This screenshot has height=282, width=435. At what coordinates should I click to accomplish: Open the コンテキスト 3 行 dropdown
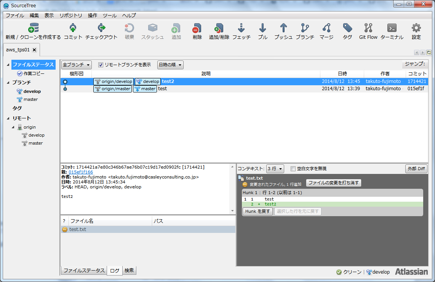point(275,169)
